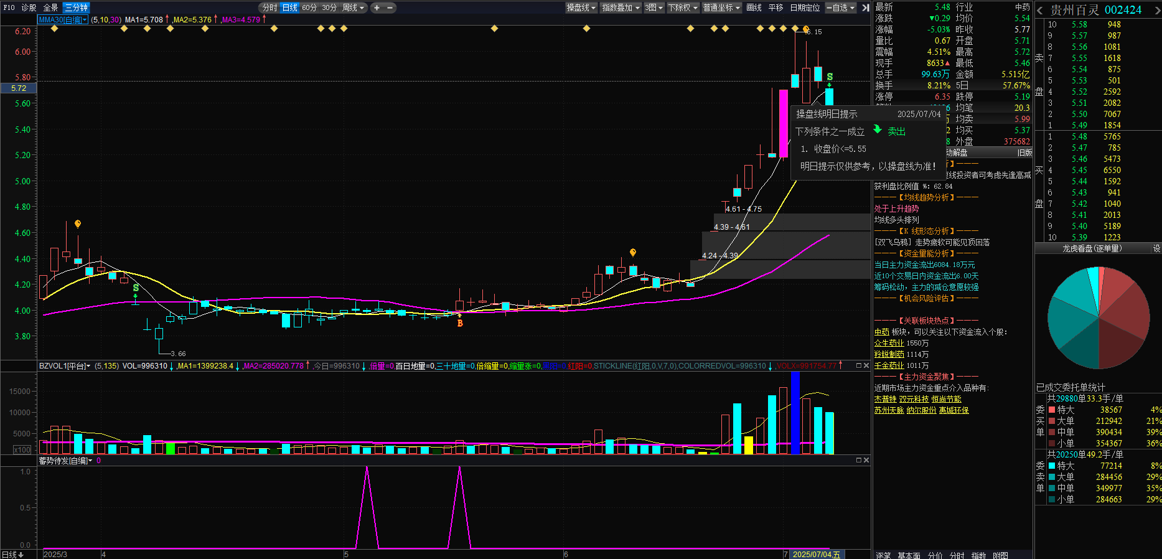Select the 基本面 tab at bottom
The height and width of the screenshot is (559, 1162).
point(908,555)
